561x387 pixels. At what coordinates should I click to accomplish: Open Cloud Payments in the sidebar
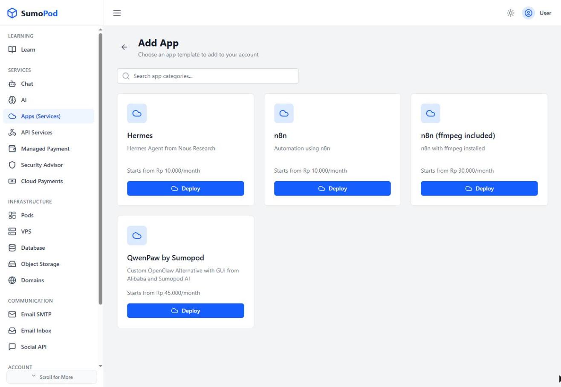[49, 181]
